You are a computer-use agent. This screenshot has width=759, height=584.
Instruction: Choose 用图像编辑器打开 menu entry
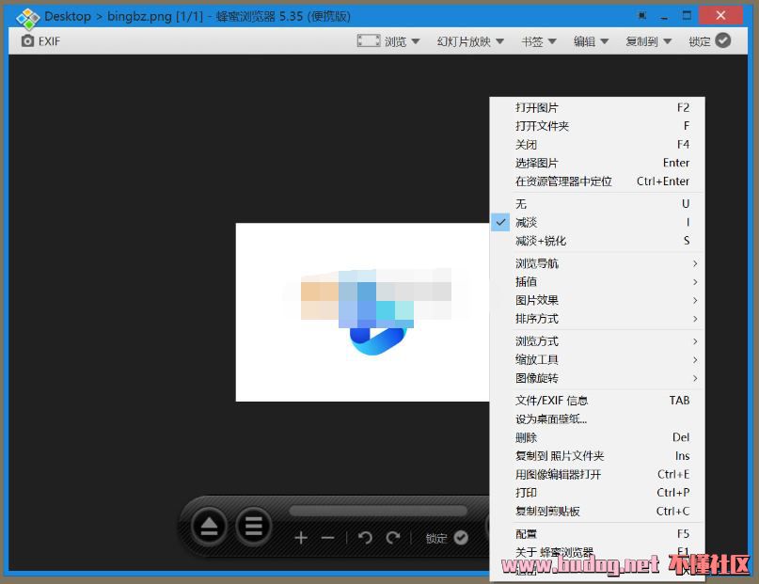coord(597,474)
